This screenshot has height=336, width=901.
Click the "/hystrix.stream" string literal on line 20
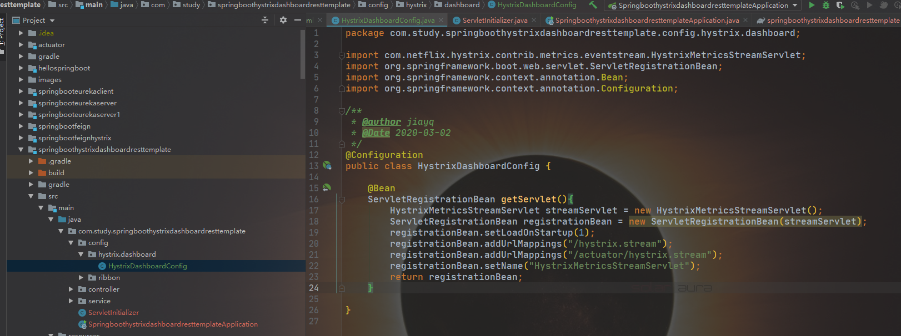(614, 243)
